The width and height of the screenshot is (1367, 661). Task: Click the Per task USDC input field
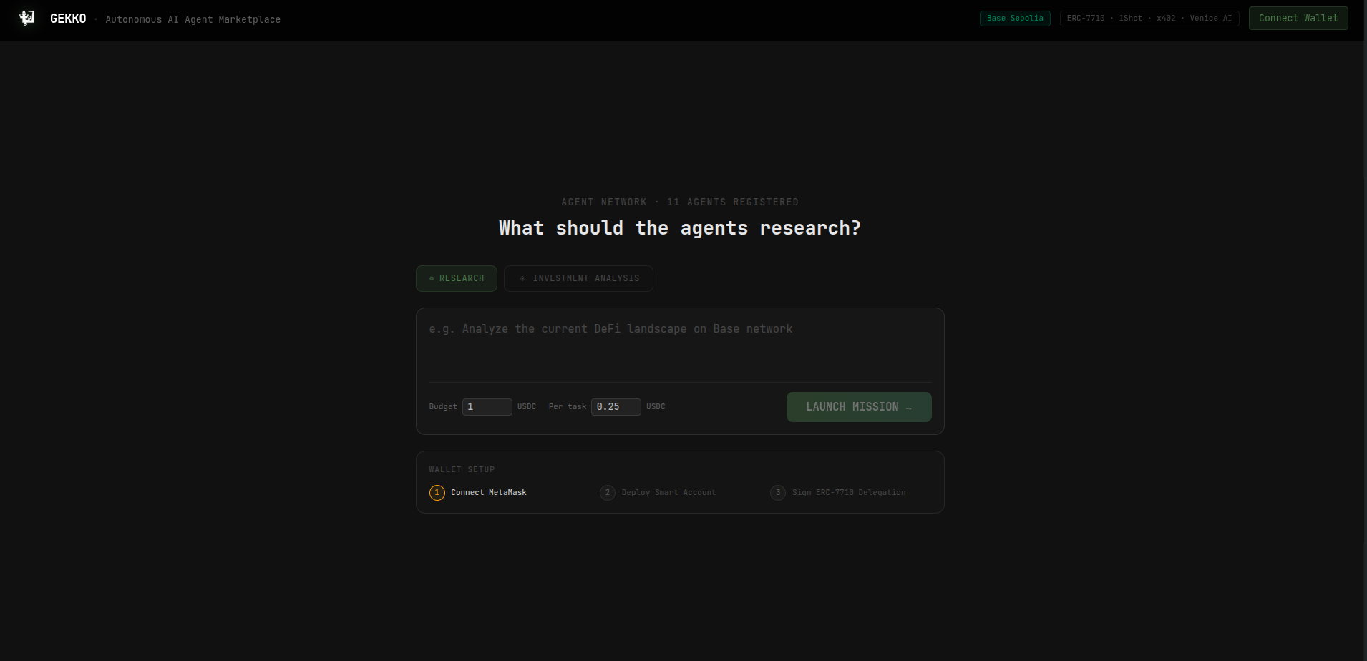pyautogui.click(x=616, y=407)
